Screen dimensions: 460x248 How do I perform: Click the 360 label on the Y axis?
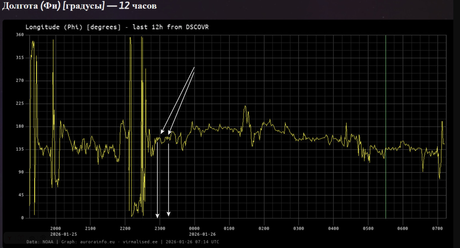[20, 35]
